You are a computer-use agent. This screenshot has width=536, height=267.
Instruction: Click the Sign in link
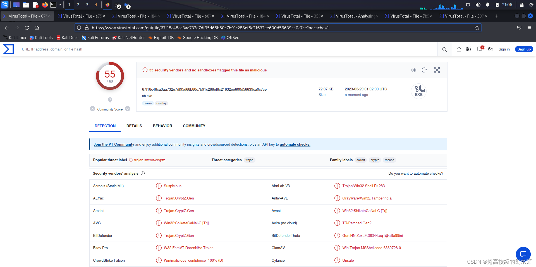(x=504, y=49)
